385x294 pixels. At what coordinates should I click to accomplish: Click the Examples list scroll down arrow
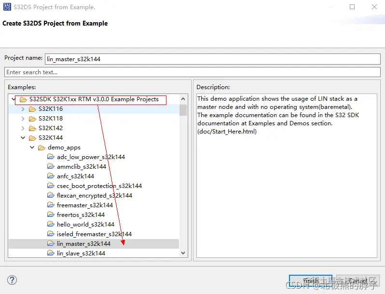tap(183, 253)
